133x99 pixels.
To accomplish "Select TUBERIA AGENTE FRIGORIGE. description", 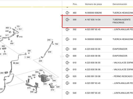I will tap(122, 21).
